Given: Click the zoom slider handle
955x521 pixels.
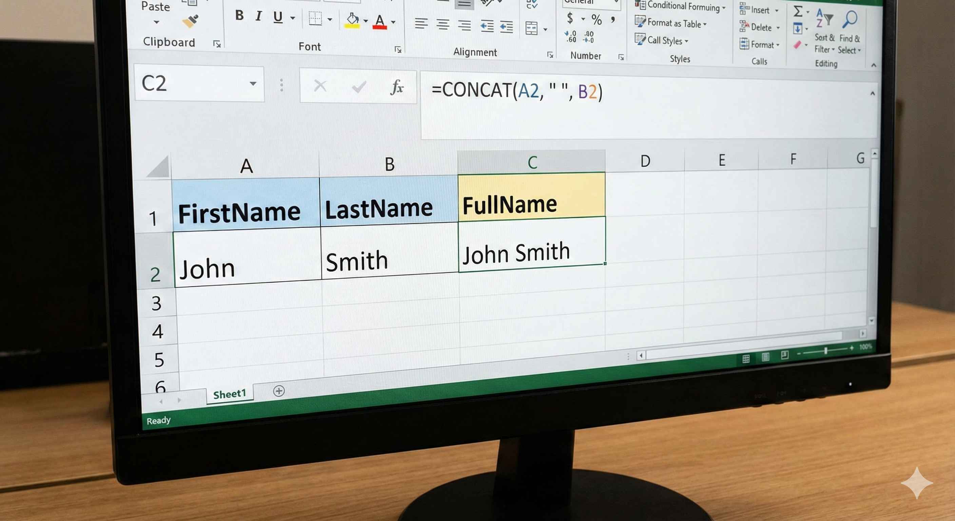Looking at the screenshot, I should [825, 351].
